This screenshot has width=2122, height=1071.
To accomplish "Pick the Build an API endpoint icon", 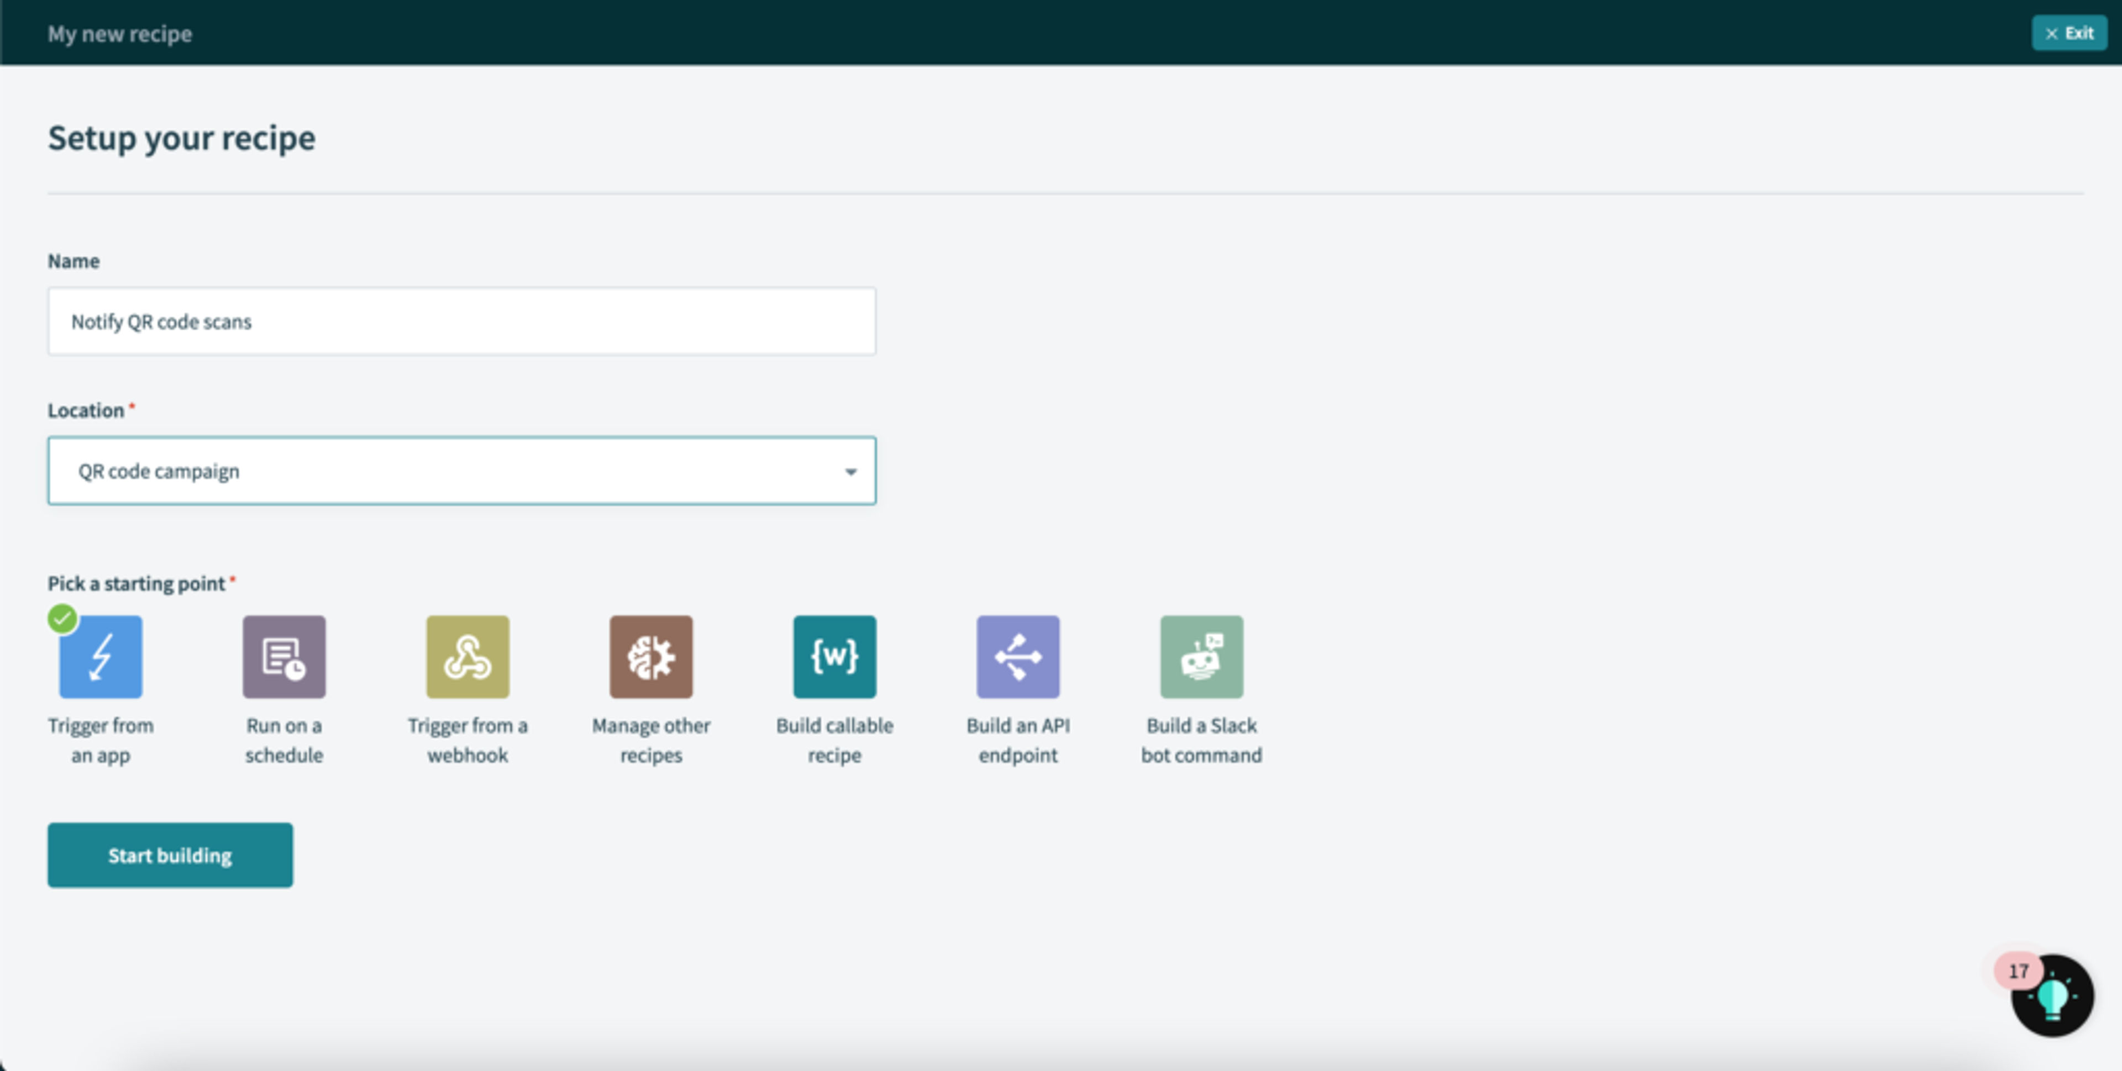I will click(x=1018, y=656).
